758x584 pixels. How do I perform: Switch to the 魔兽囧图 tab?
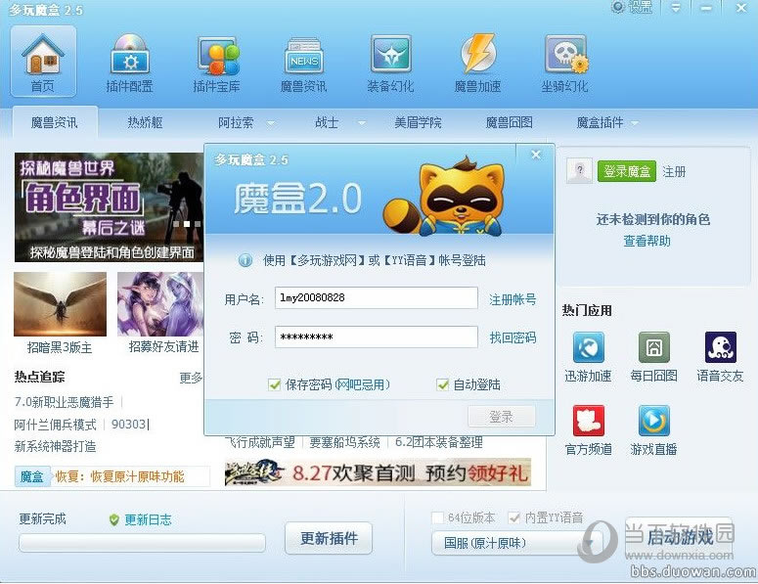(509, 123)
